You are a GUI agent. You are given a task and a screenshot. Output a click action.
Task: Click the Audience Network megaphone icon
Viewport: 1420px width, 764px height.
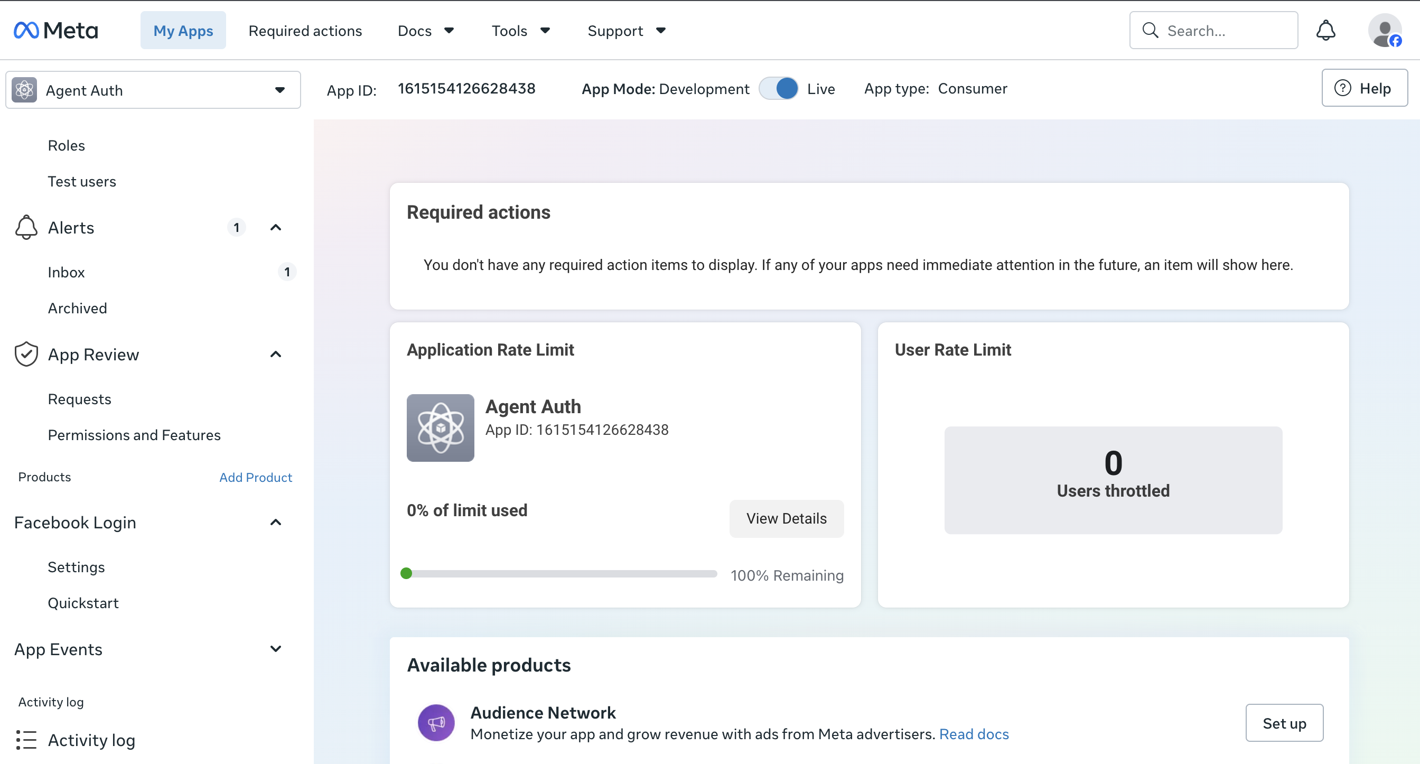(436, 723)
